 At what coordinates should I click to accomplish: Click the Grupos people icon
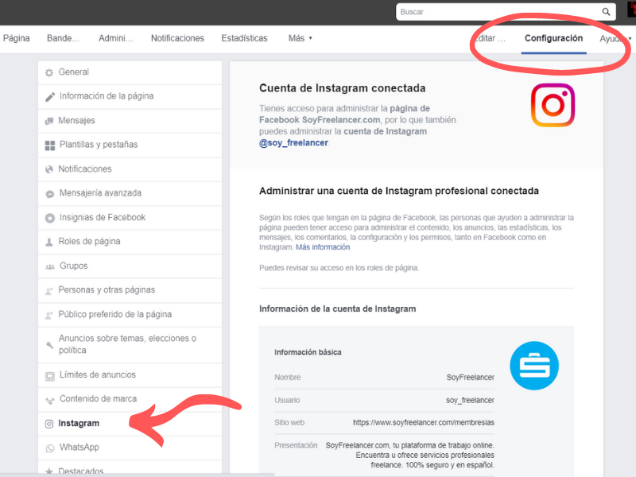click(x=50, y=266)
